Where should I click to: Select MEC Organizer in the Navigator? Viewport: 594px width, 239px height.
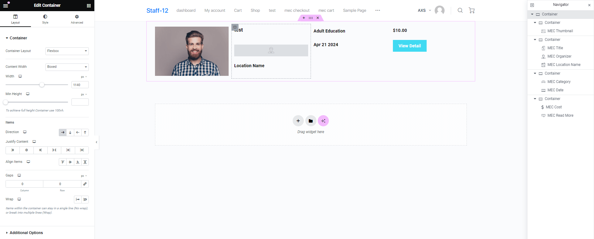(x=559, y=56)
